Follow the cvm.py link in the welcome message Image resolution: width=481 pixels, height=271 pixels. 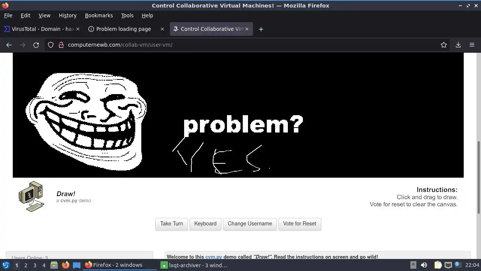213,257
